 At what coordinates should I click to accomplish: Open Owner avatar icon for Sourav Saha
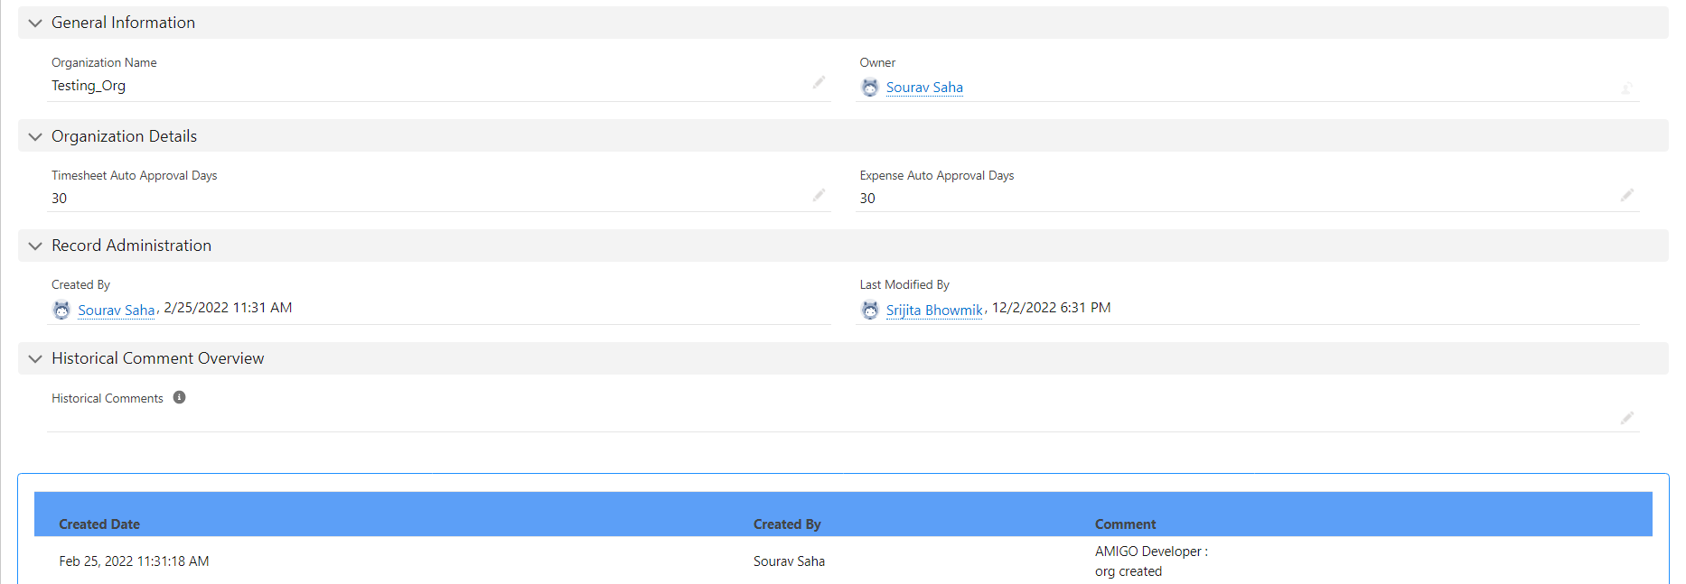(x=869, y=88)
